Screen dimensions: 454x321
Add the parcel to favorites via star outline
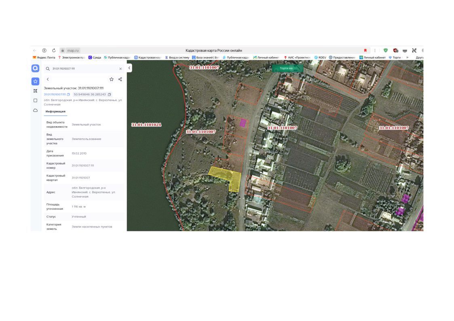(x=112, y=79)
